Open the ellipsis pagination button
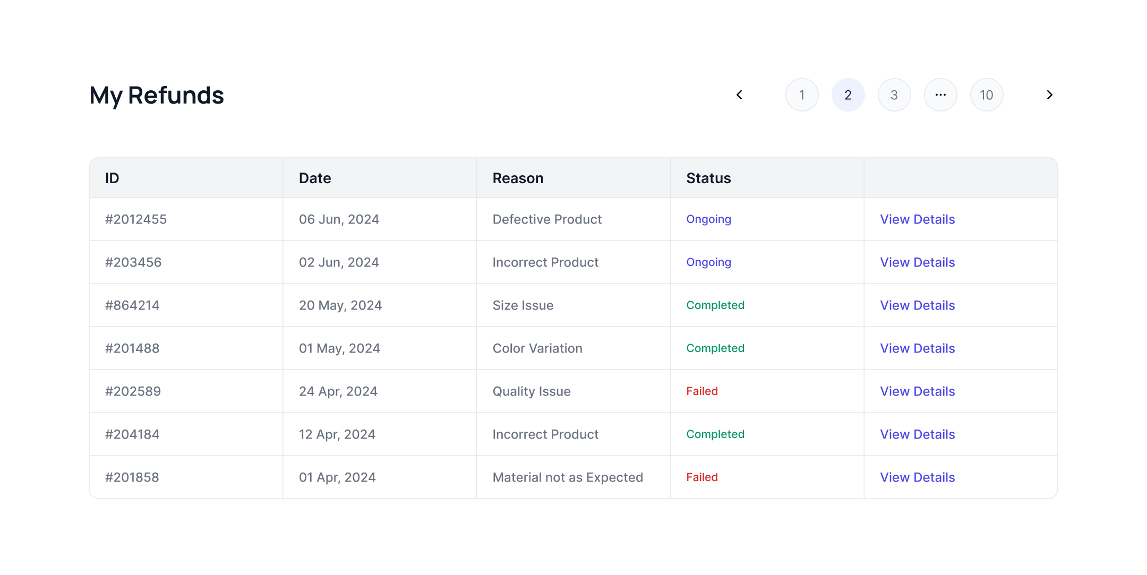Image resolution: width=1147 pixels, height=575 pixels. coord(940,95)
